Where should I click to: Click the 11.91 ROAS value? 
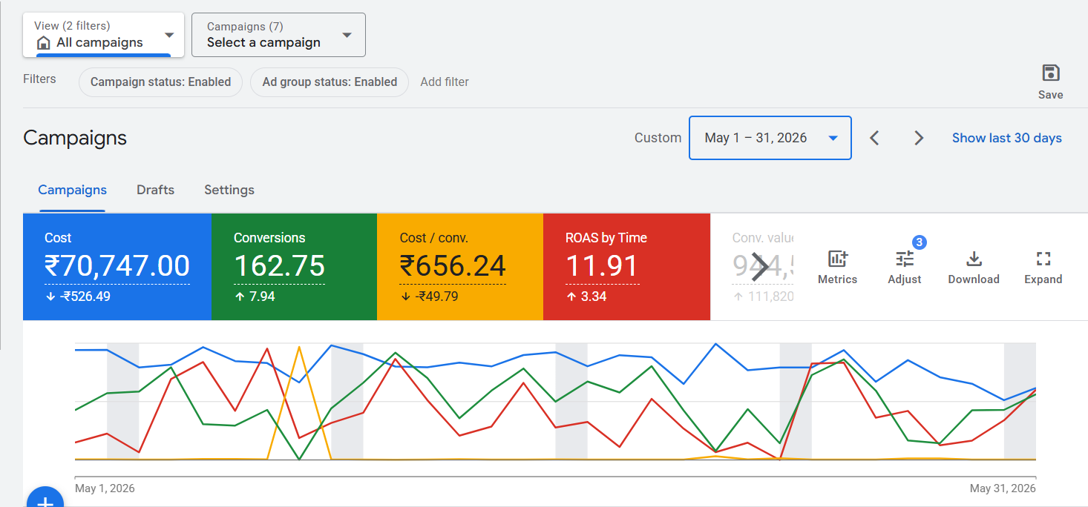coord(602,266)
